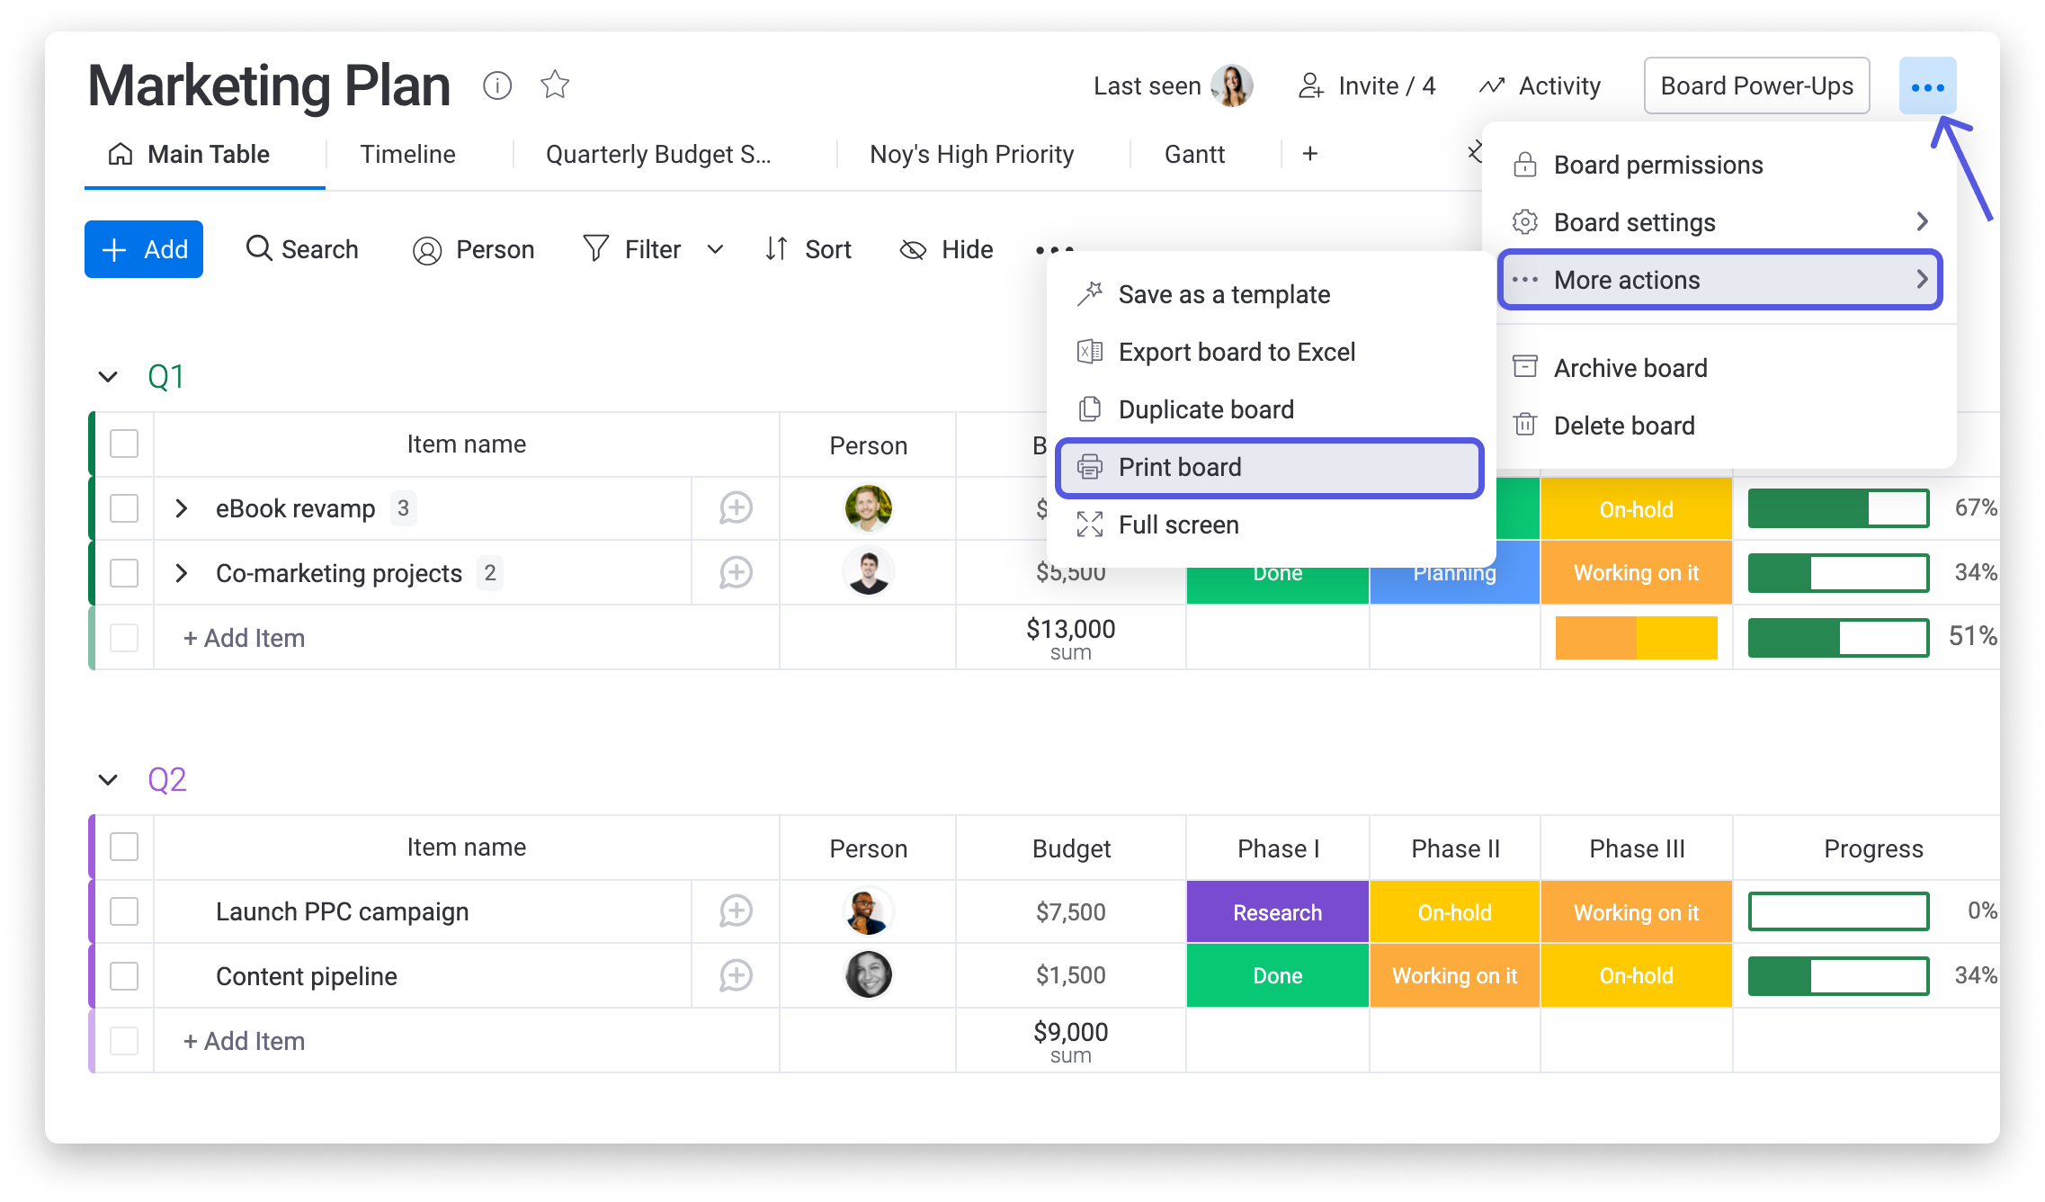This screenshot has height=1202, width=2045.
Task: Click the Print board printer icon
Action: click(1090, 467)
